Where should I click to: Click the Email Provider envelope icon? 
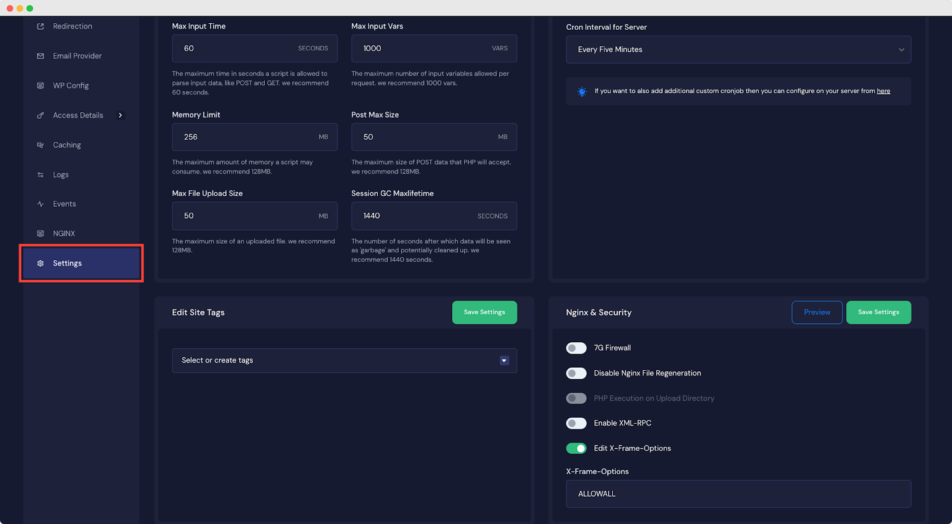40,56
